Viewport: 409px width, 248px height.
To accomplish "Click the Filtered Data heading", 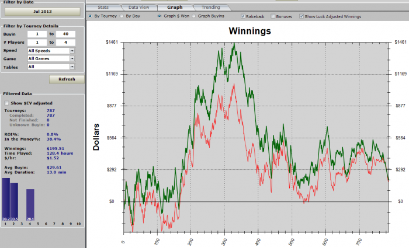I will [17, 94].
